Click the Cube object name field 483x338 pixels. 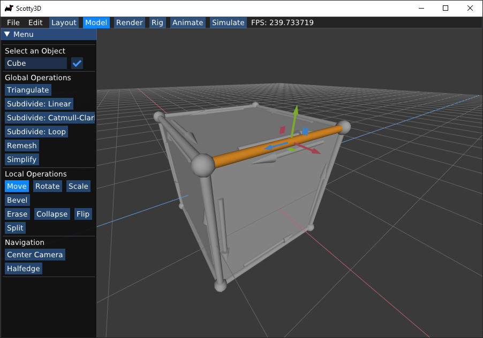pos(36,63)
